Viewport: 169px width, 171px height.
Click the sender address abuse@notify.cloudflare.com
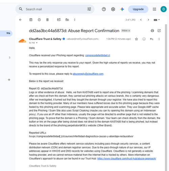82,39
